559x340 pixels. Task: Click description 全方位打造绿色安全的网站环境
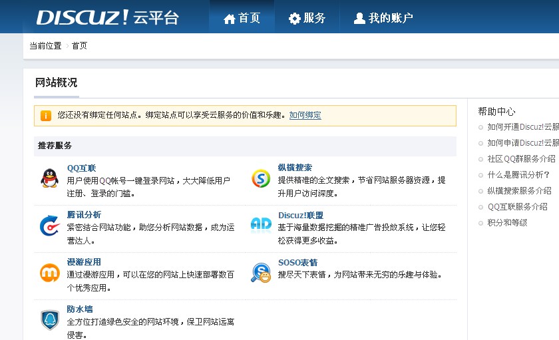click(122, 322)
